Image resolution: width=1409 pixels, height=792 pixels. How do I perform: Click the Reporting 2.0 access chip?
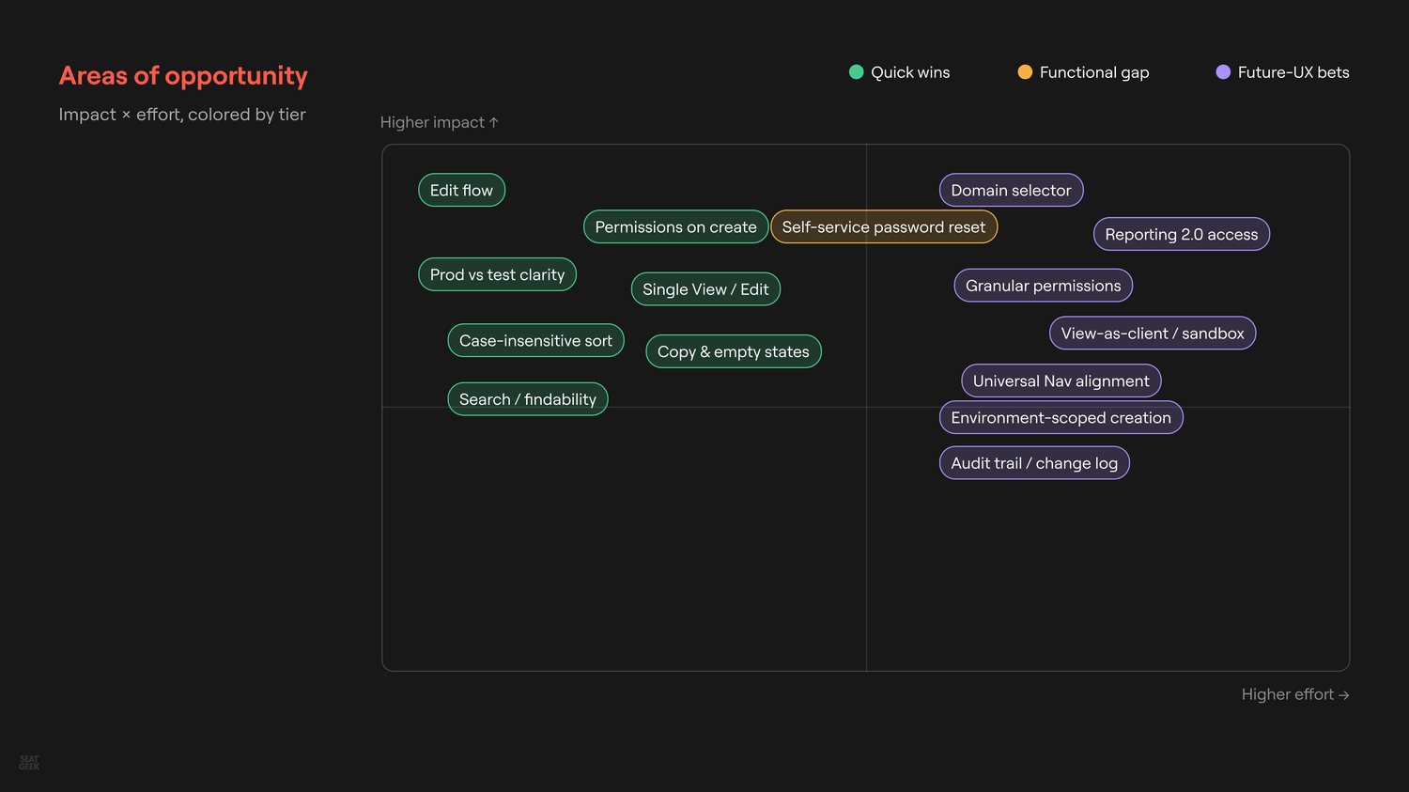[1182, 235]
